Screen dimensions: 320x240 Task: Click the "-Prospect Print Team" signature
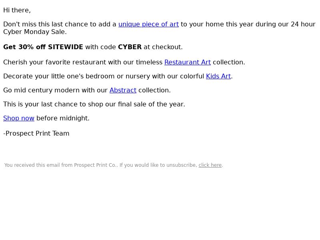pyautogui.click(x=36, y=134)
